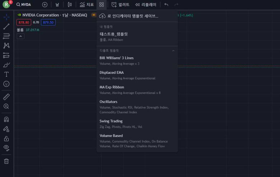This screenshot has width=280, height=177.
Task: Toggle hide all drawings eye icon
Action: click(6, 148)
